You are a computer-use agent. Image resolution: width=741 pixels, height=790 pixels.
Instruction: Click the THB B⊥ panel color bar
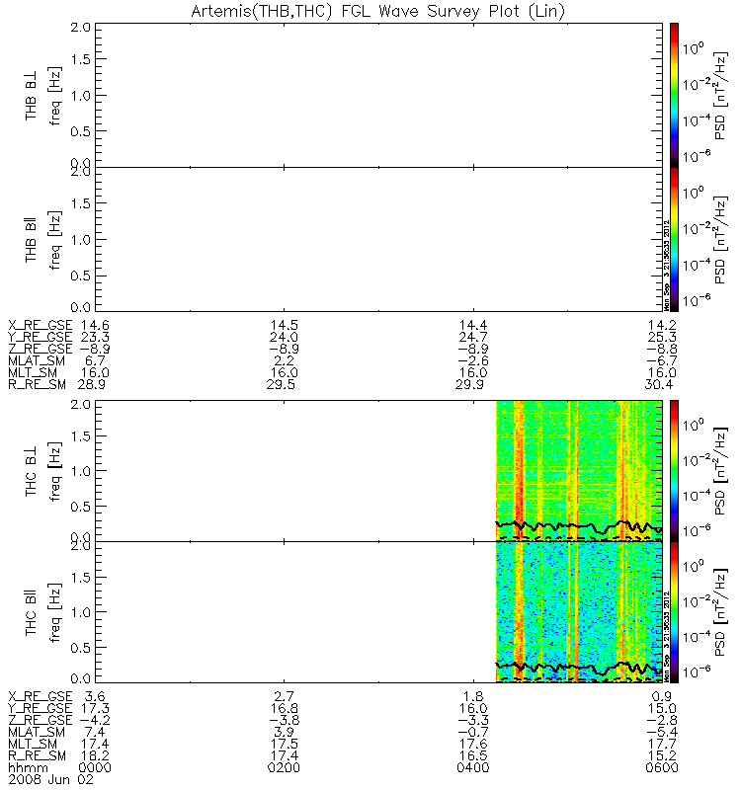(674, 95)
